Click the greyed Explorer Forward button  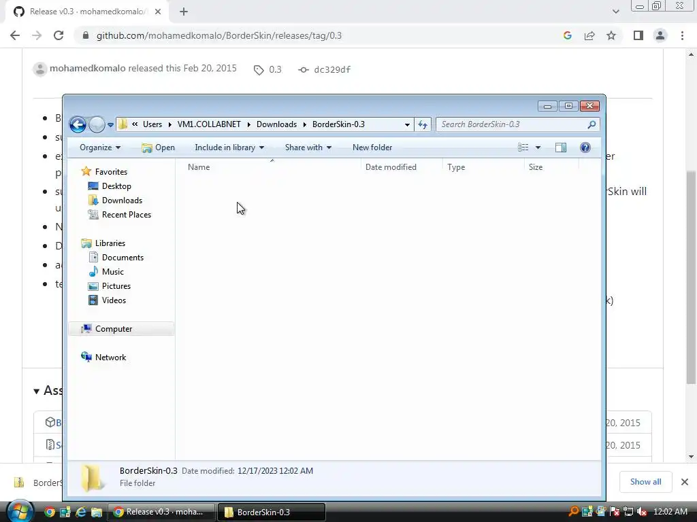[97, 125]
